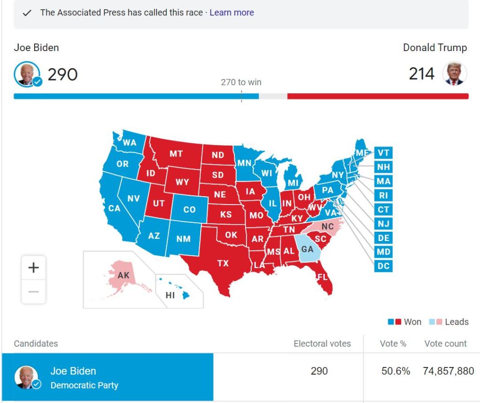This screenshot has height=403, width=480.
Task: Open the Learn more link
Action: (232, 13)
